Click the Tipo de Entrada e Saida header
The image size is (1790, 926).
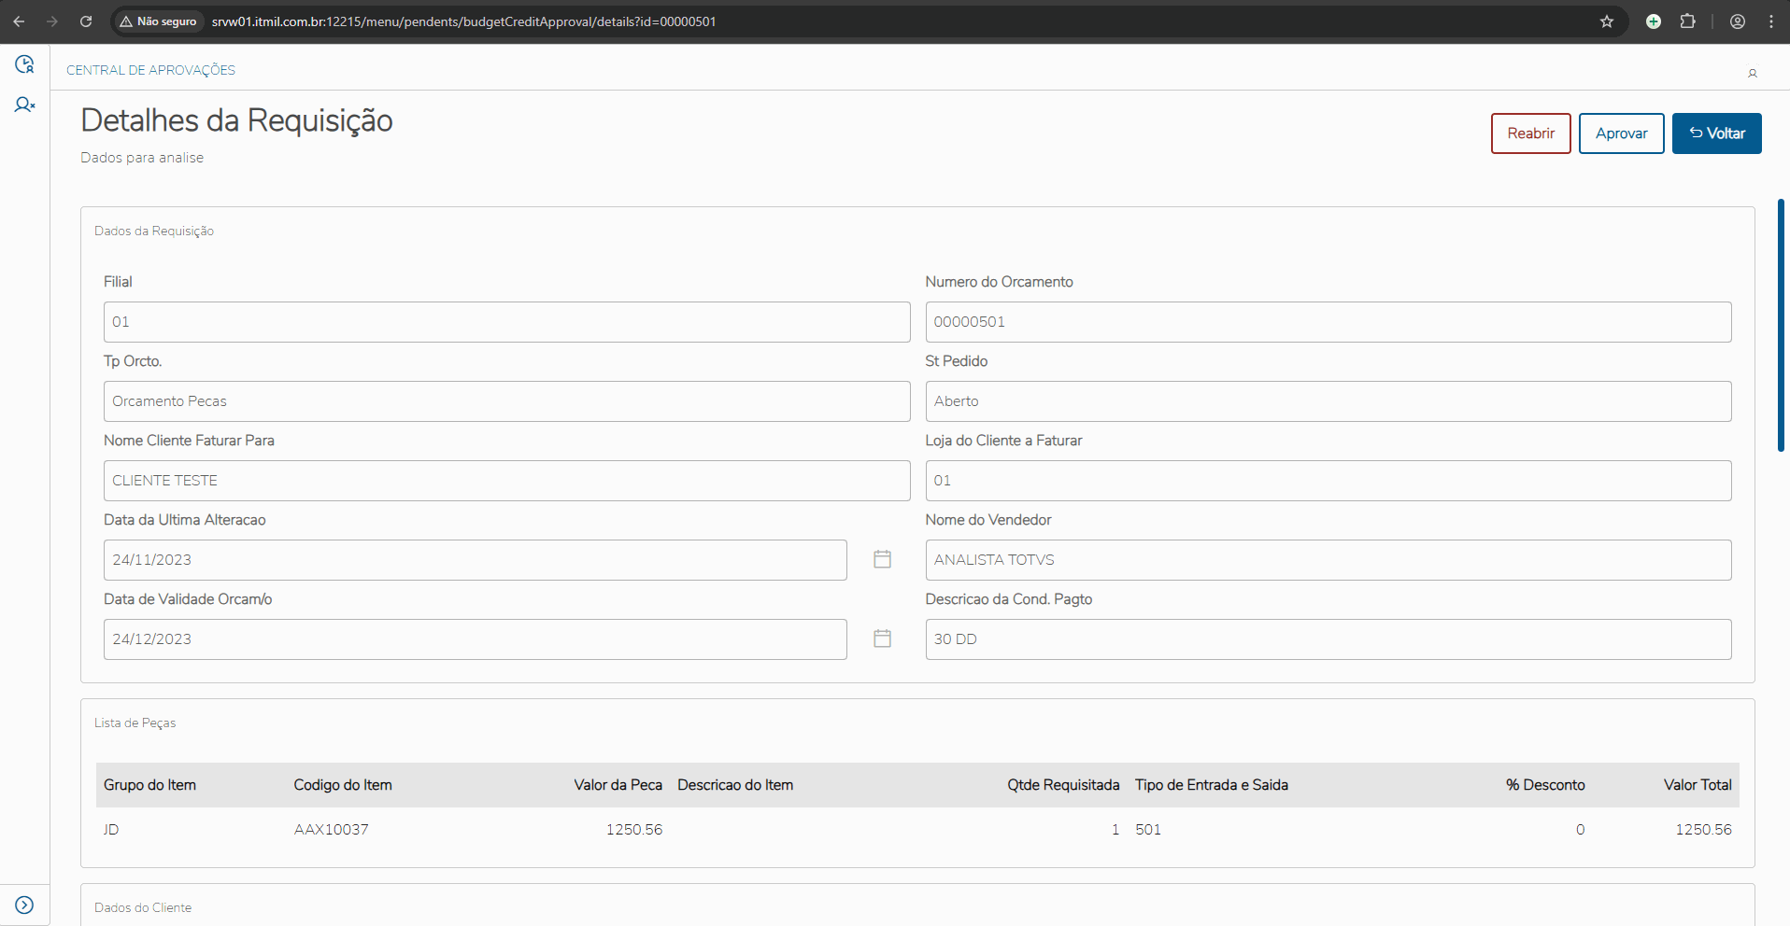(1212, 785)
